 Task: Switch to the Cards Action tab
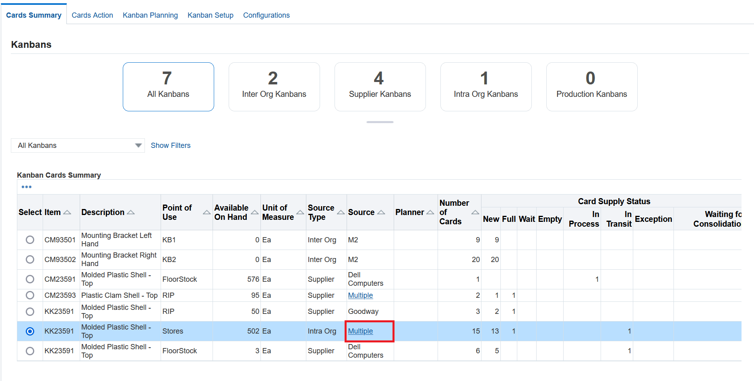[92, 15]
